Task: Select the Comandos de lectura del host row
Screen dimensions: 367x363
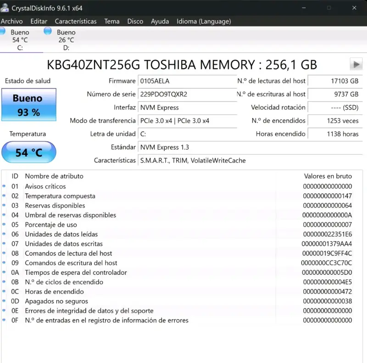Action: [x=182, y=253]
